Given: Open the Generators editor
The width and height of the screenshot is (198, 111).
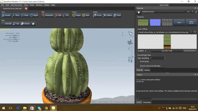Looking at the screenshot, I should pyautogui.click(x=48, y=15).
